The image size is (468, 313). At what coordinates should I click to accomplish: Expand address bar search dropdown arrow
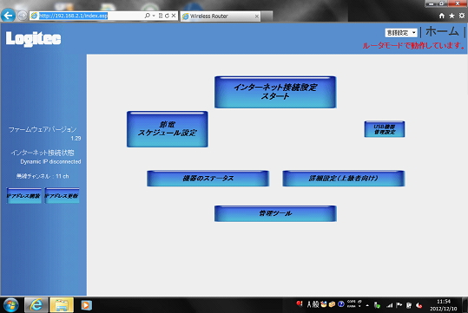154,16
